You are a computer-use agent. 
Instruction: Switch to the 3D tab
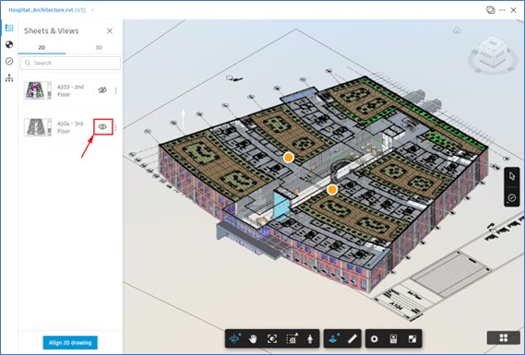pos(99,48)
